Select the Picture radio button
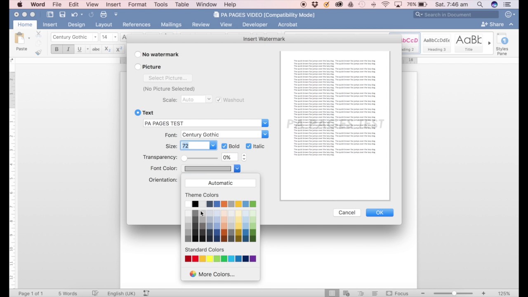Viewport: 528px width, 297px height. tap(138, 67)
